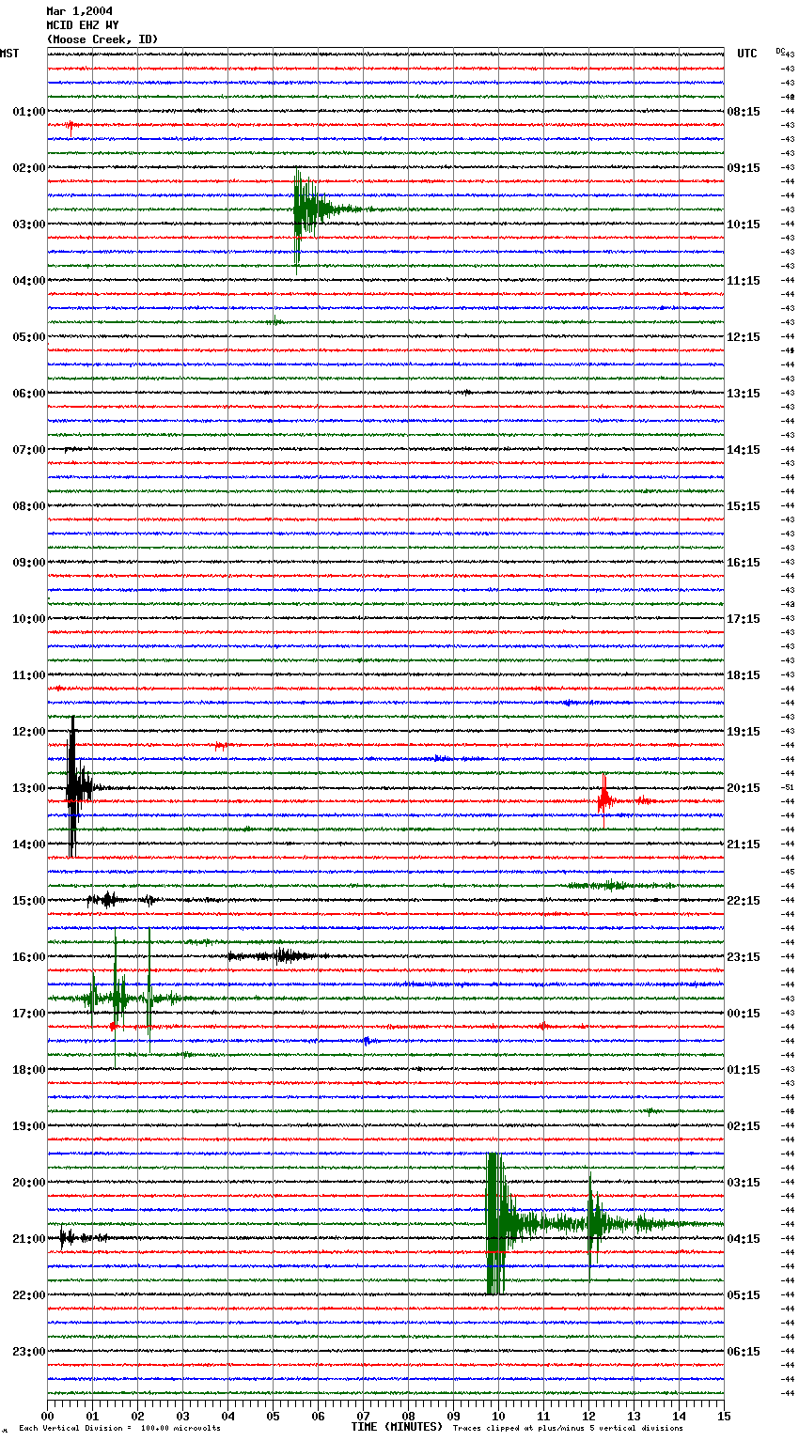This screenshot has height=1441, width=799.
Task: Click the location label '(Moose Creek, ID)'
Action: (102, 39)
